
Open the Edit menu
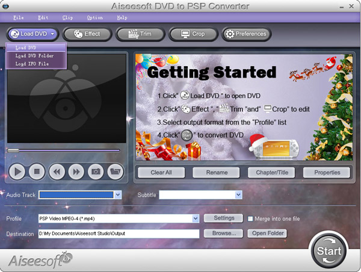tap(43, 17)
